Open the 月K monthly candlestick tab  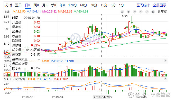(x=45, y=5)
